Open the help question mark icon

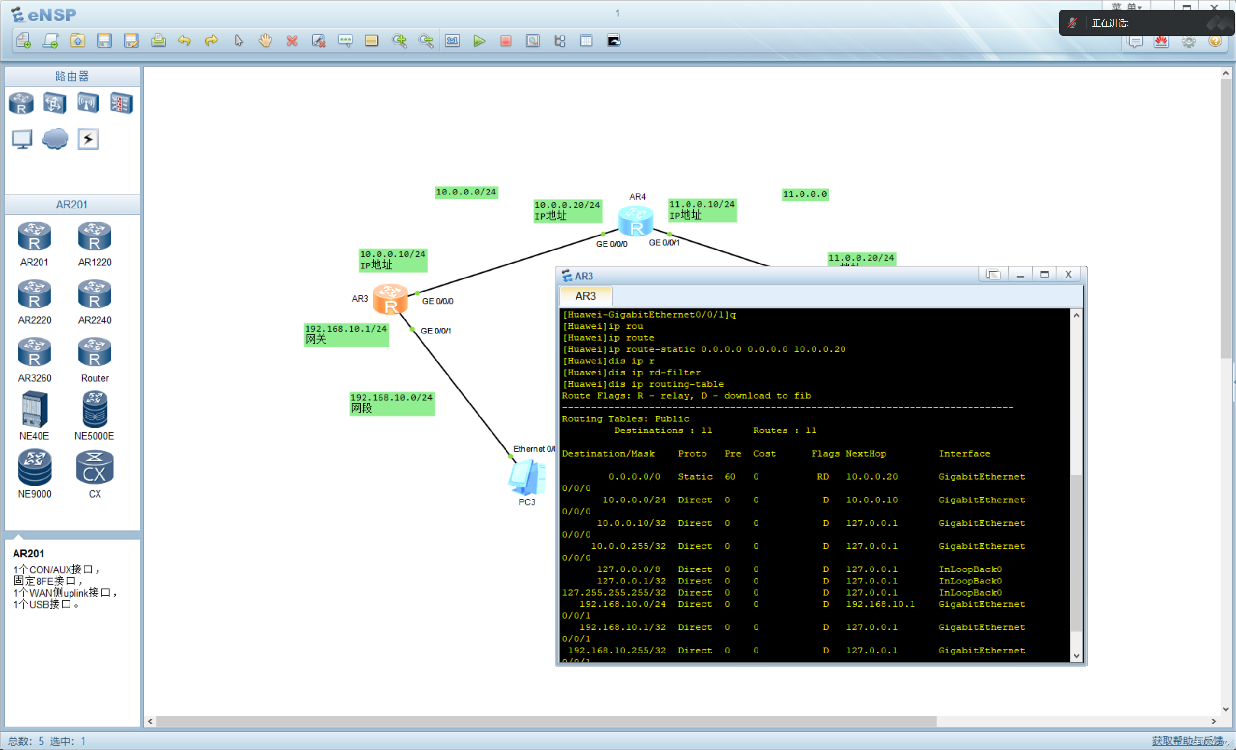[1215, 42]
